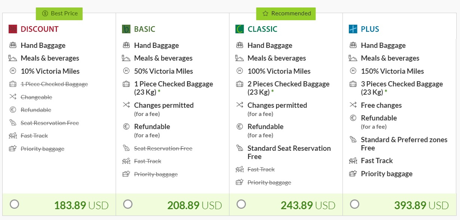
Task: Click the euro Refundable icon under BASIC
Action: 126,126
